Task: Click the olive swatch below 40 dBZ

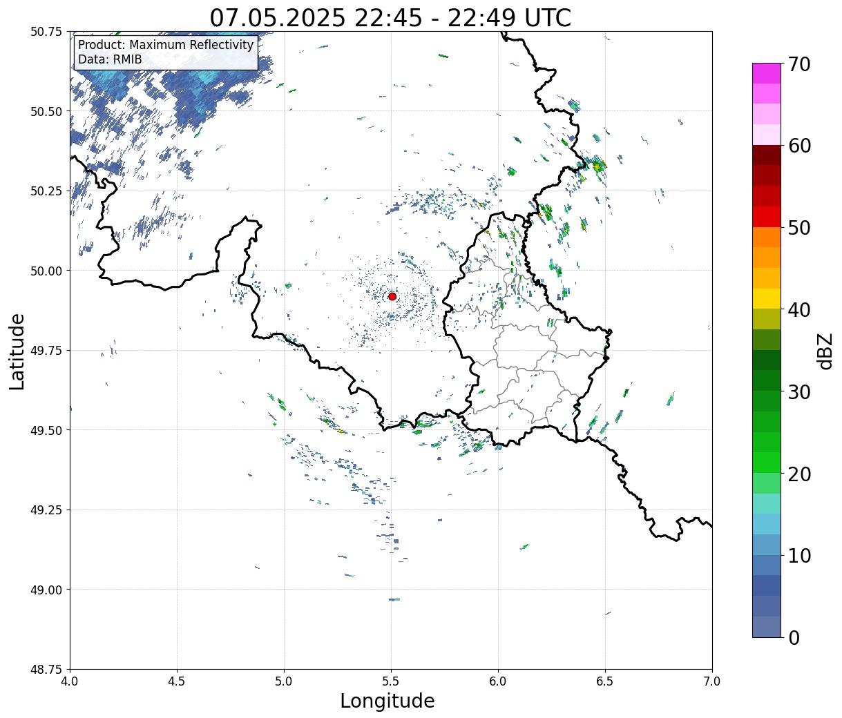Action: point(767,319)
